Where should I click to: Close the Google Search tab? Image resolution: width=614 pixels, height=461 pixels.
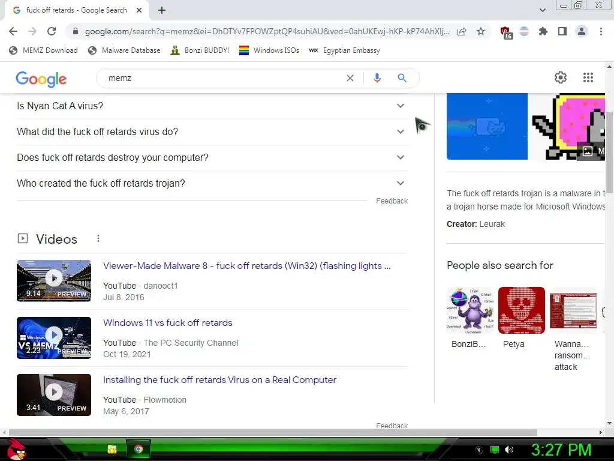pos(139,10)
